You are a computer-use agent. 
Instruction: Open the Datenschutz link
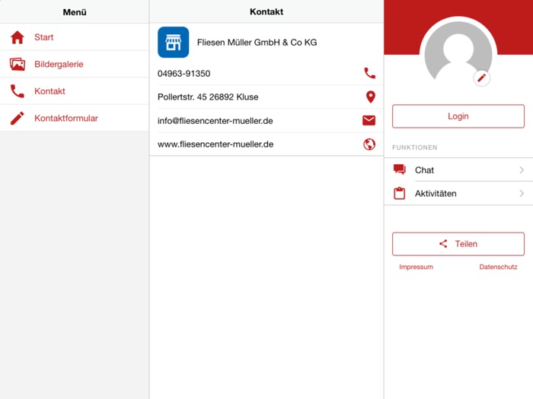click(x=498, y=267)
